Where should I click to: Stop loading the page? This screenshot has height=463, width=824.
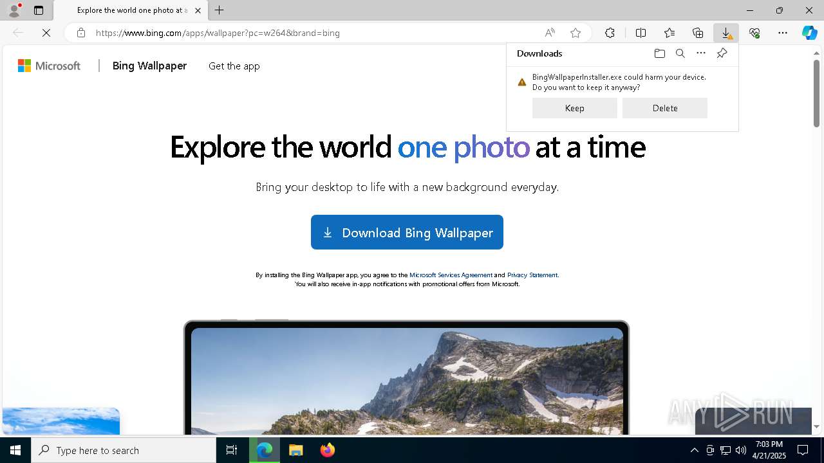pos(46,33)
